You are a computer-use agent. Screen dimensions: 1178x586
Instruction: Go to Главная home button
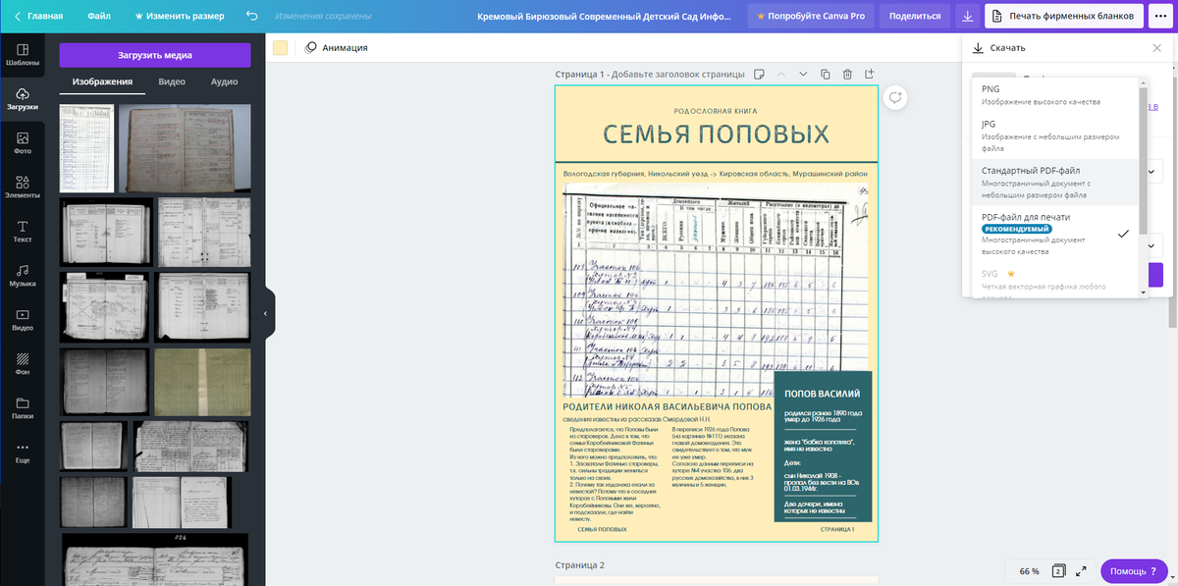pos(36,16)
